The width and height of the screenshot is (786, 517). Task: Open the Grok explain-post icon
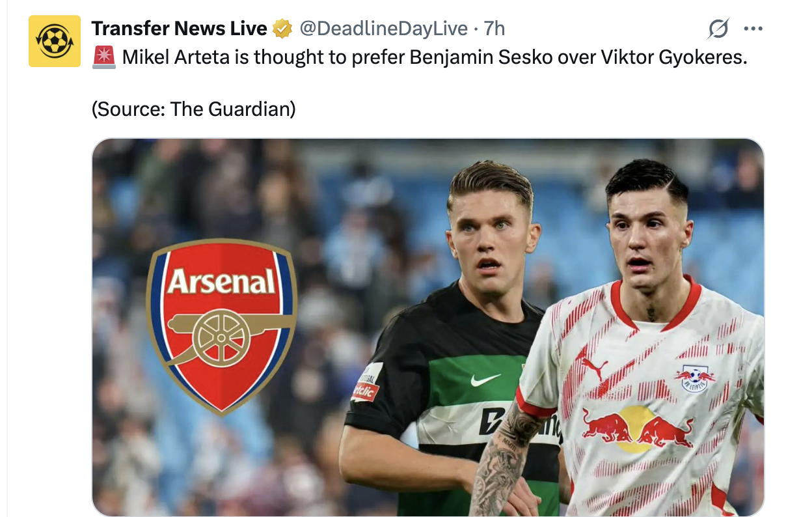click(718, 29)
